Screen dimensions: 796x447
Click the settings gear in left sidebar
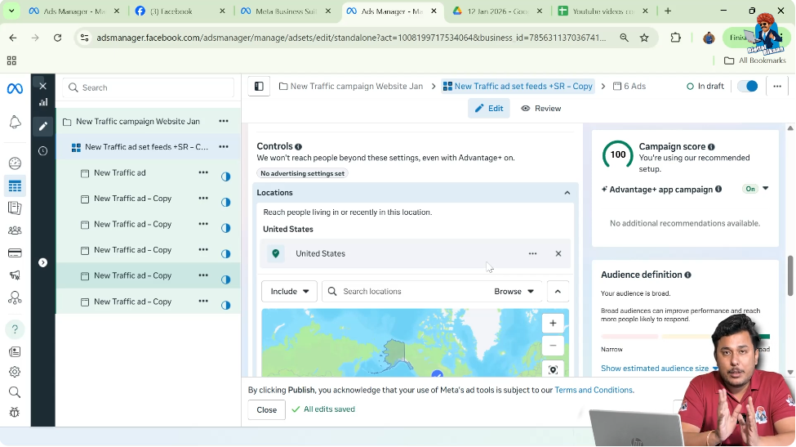click(x=15, y=372)
